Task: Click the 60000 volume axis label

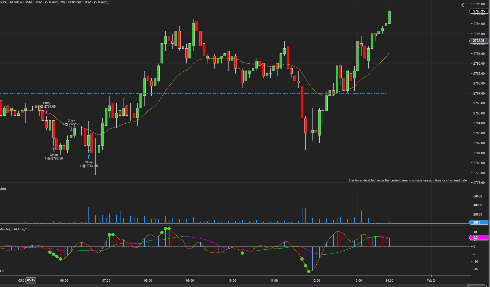Action: pos(478,196)
